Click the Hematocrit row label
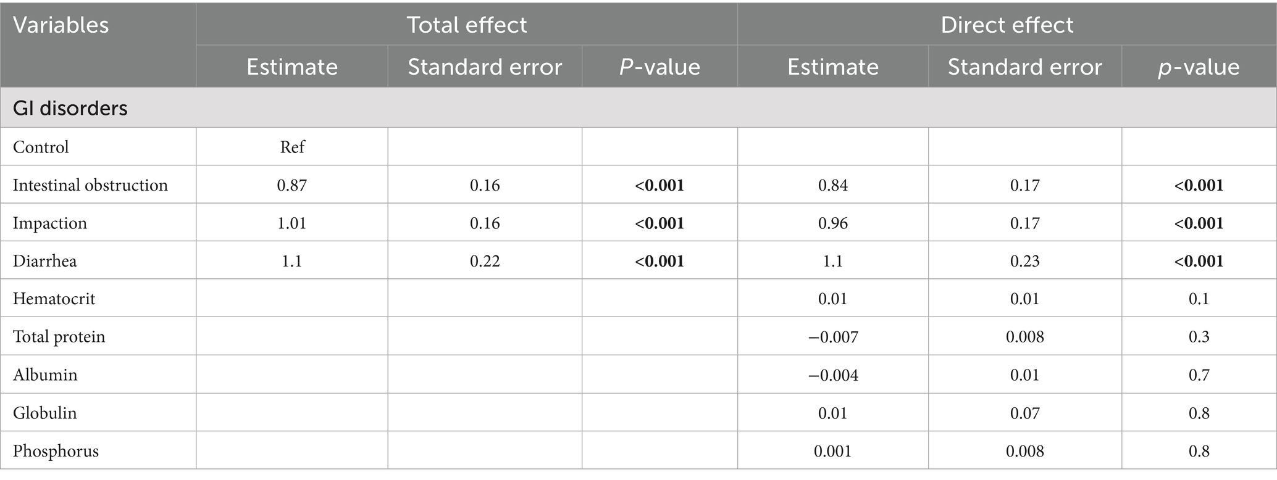This screenshot has height=480, width=1277. click(x=54, y=299)
